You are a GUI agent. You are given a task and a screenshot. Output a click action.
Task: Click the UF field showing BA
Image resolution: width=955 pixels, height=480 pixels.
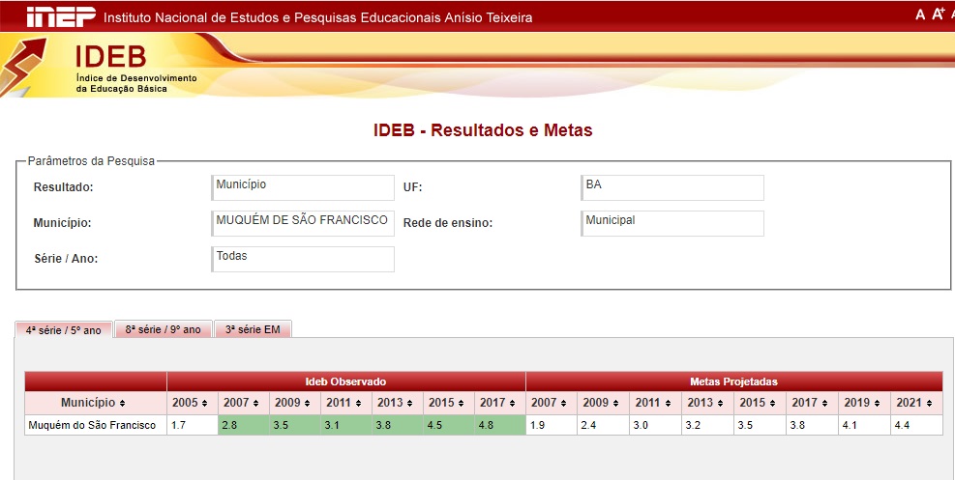tap(672, 187)
